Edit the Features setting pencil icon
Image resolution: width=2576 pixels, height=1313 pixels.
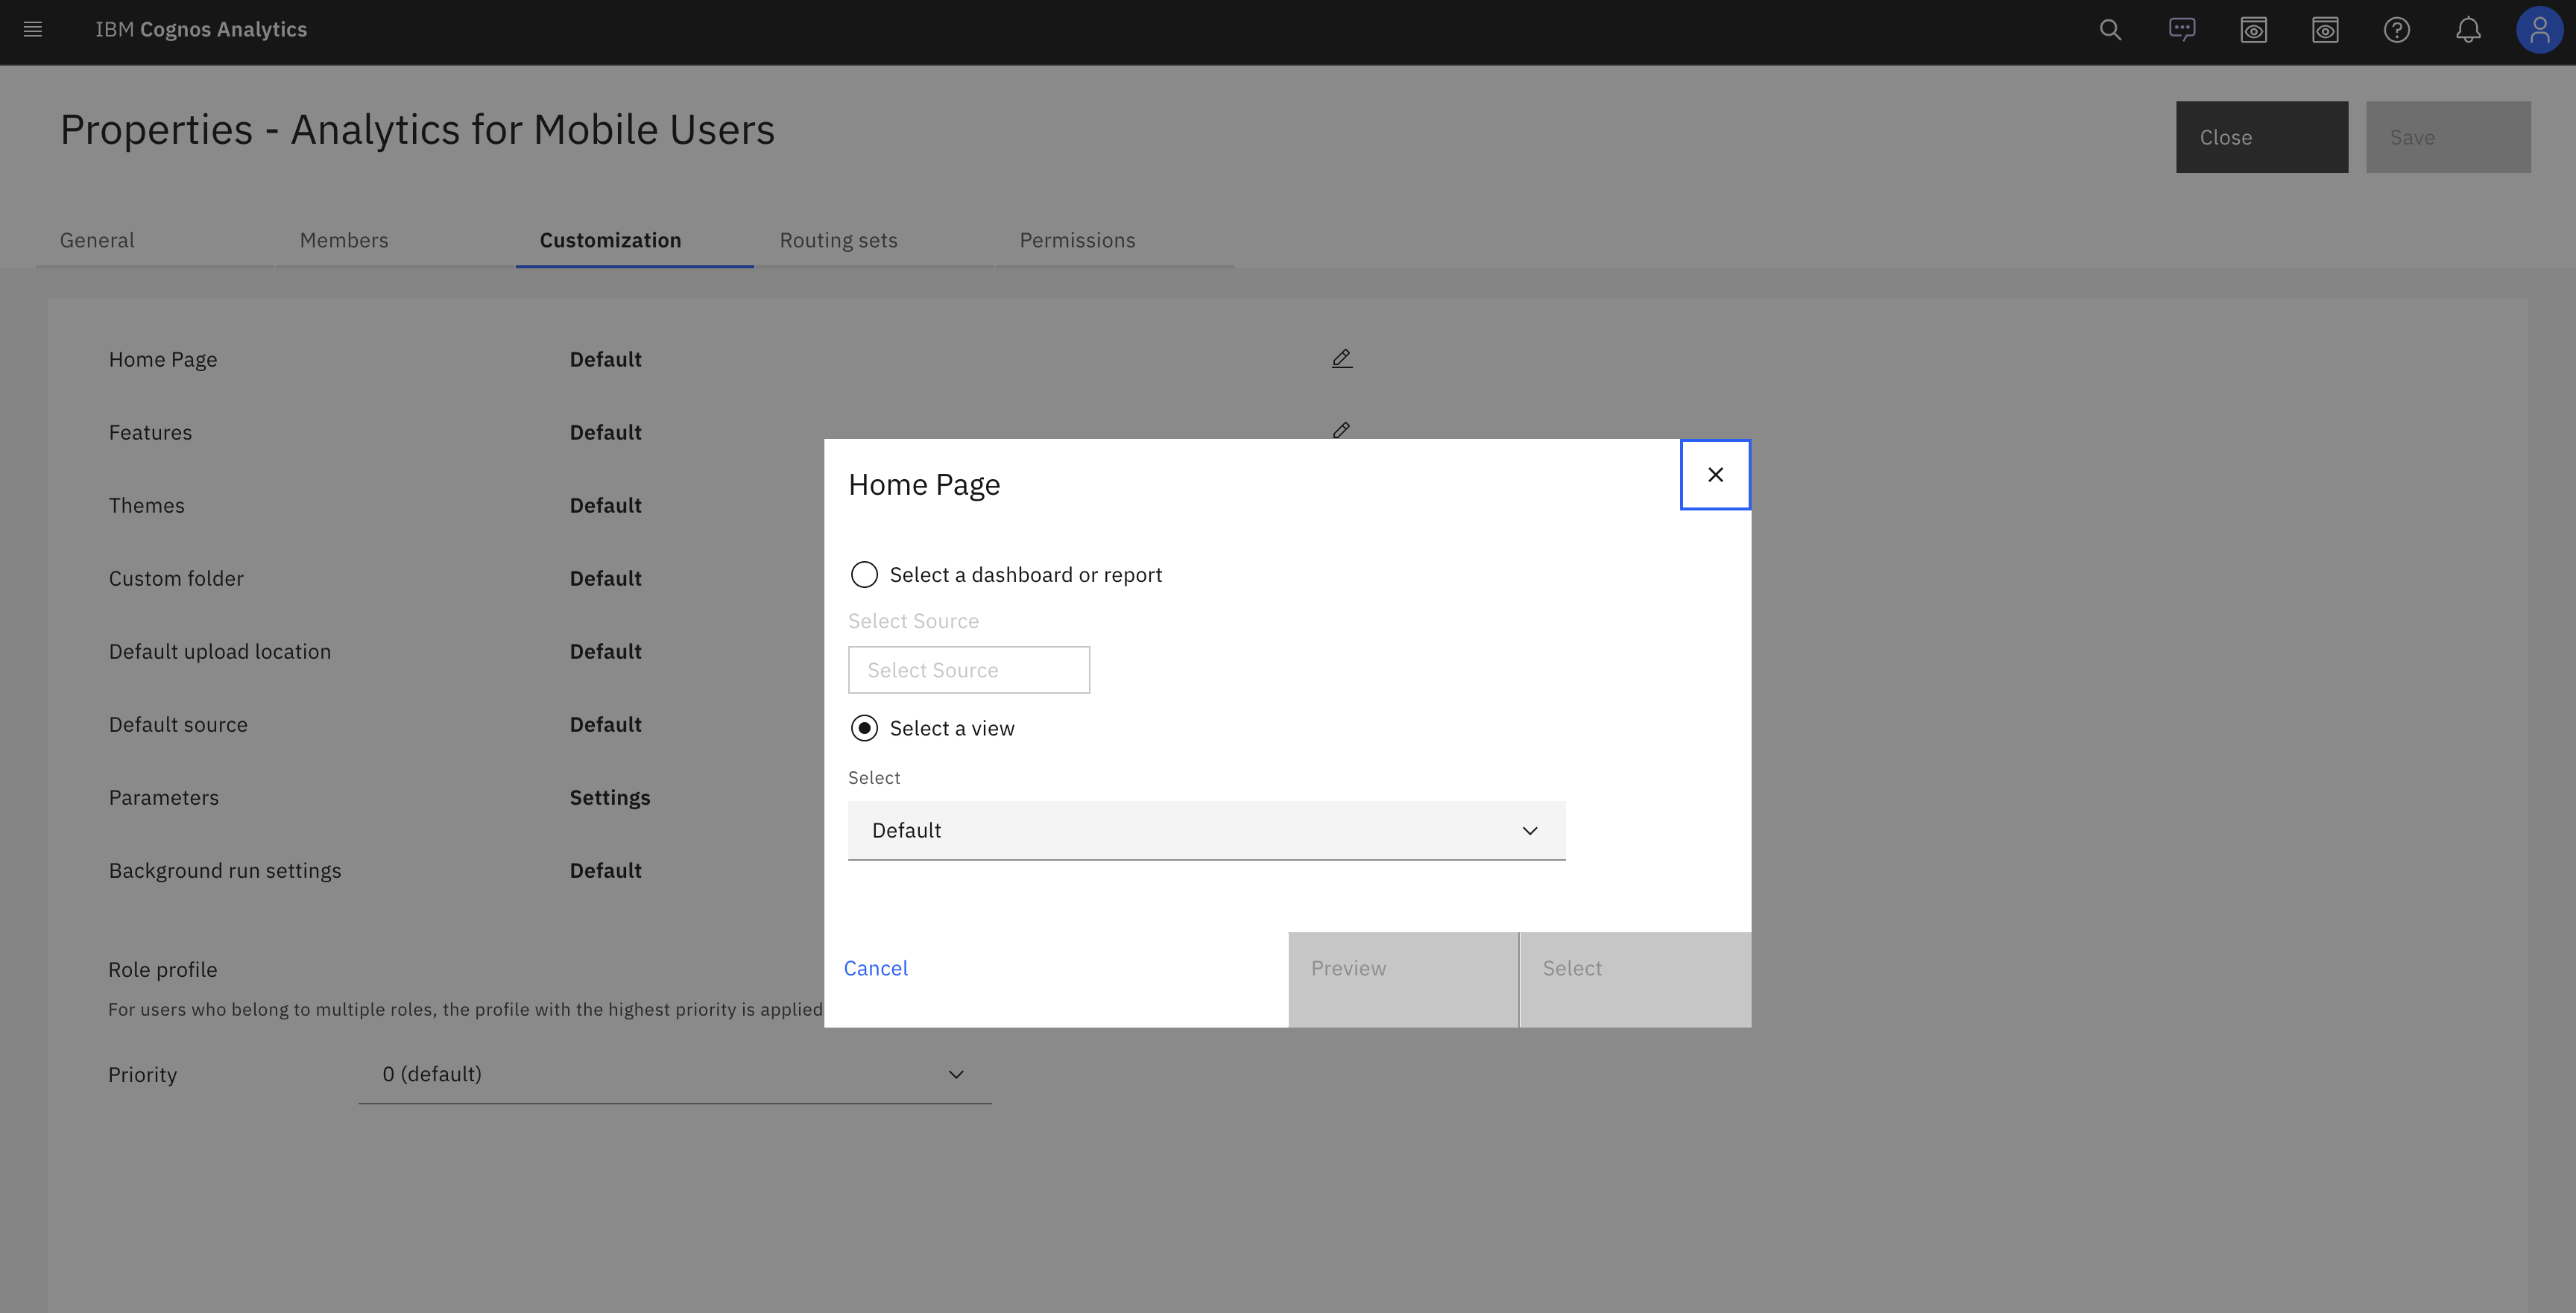[x=1341, y=430]
